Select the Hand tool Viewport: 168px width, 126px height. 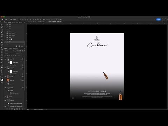click(x=2, y=67)
